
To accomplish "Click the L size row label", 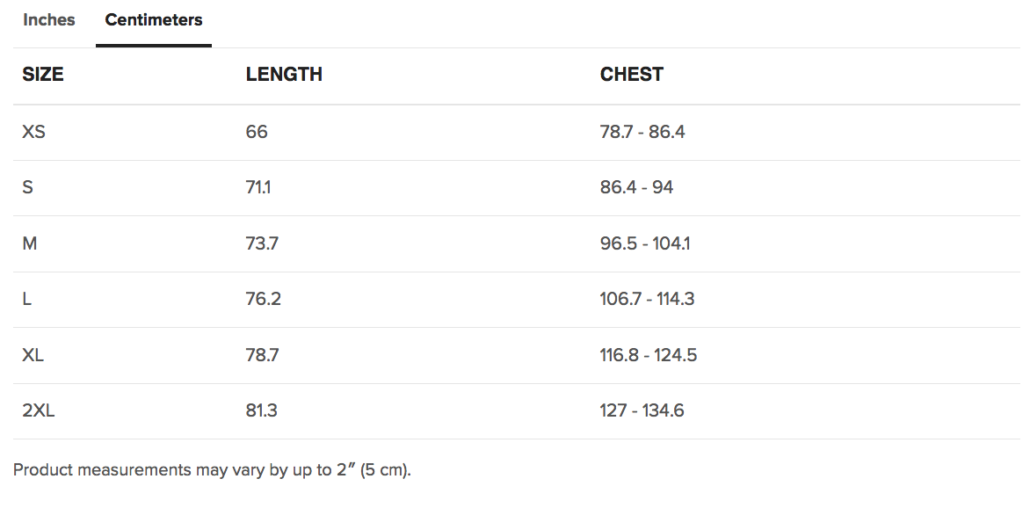I will click(x=27, y=300).
